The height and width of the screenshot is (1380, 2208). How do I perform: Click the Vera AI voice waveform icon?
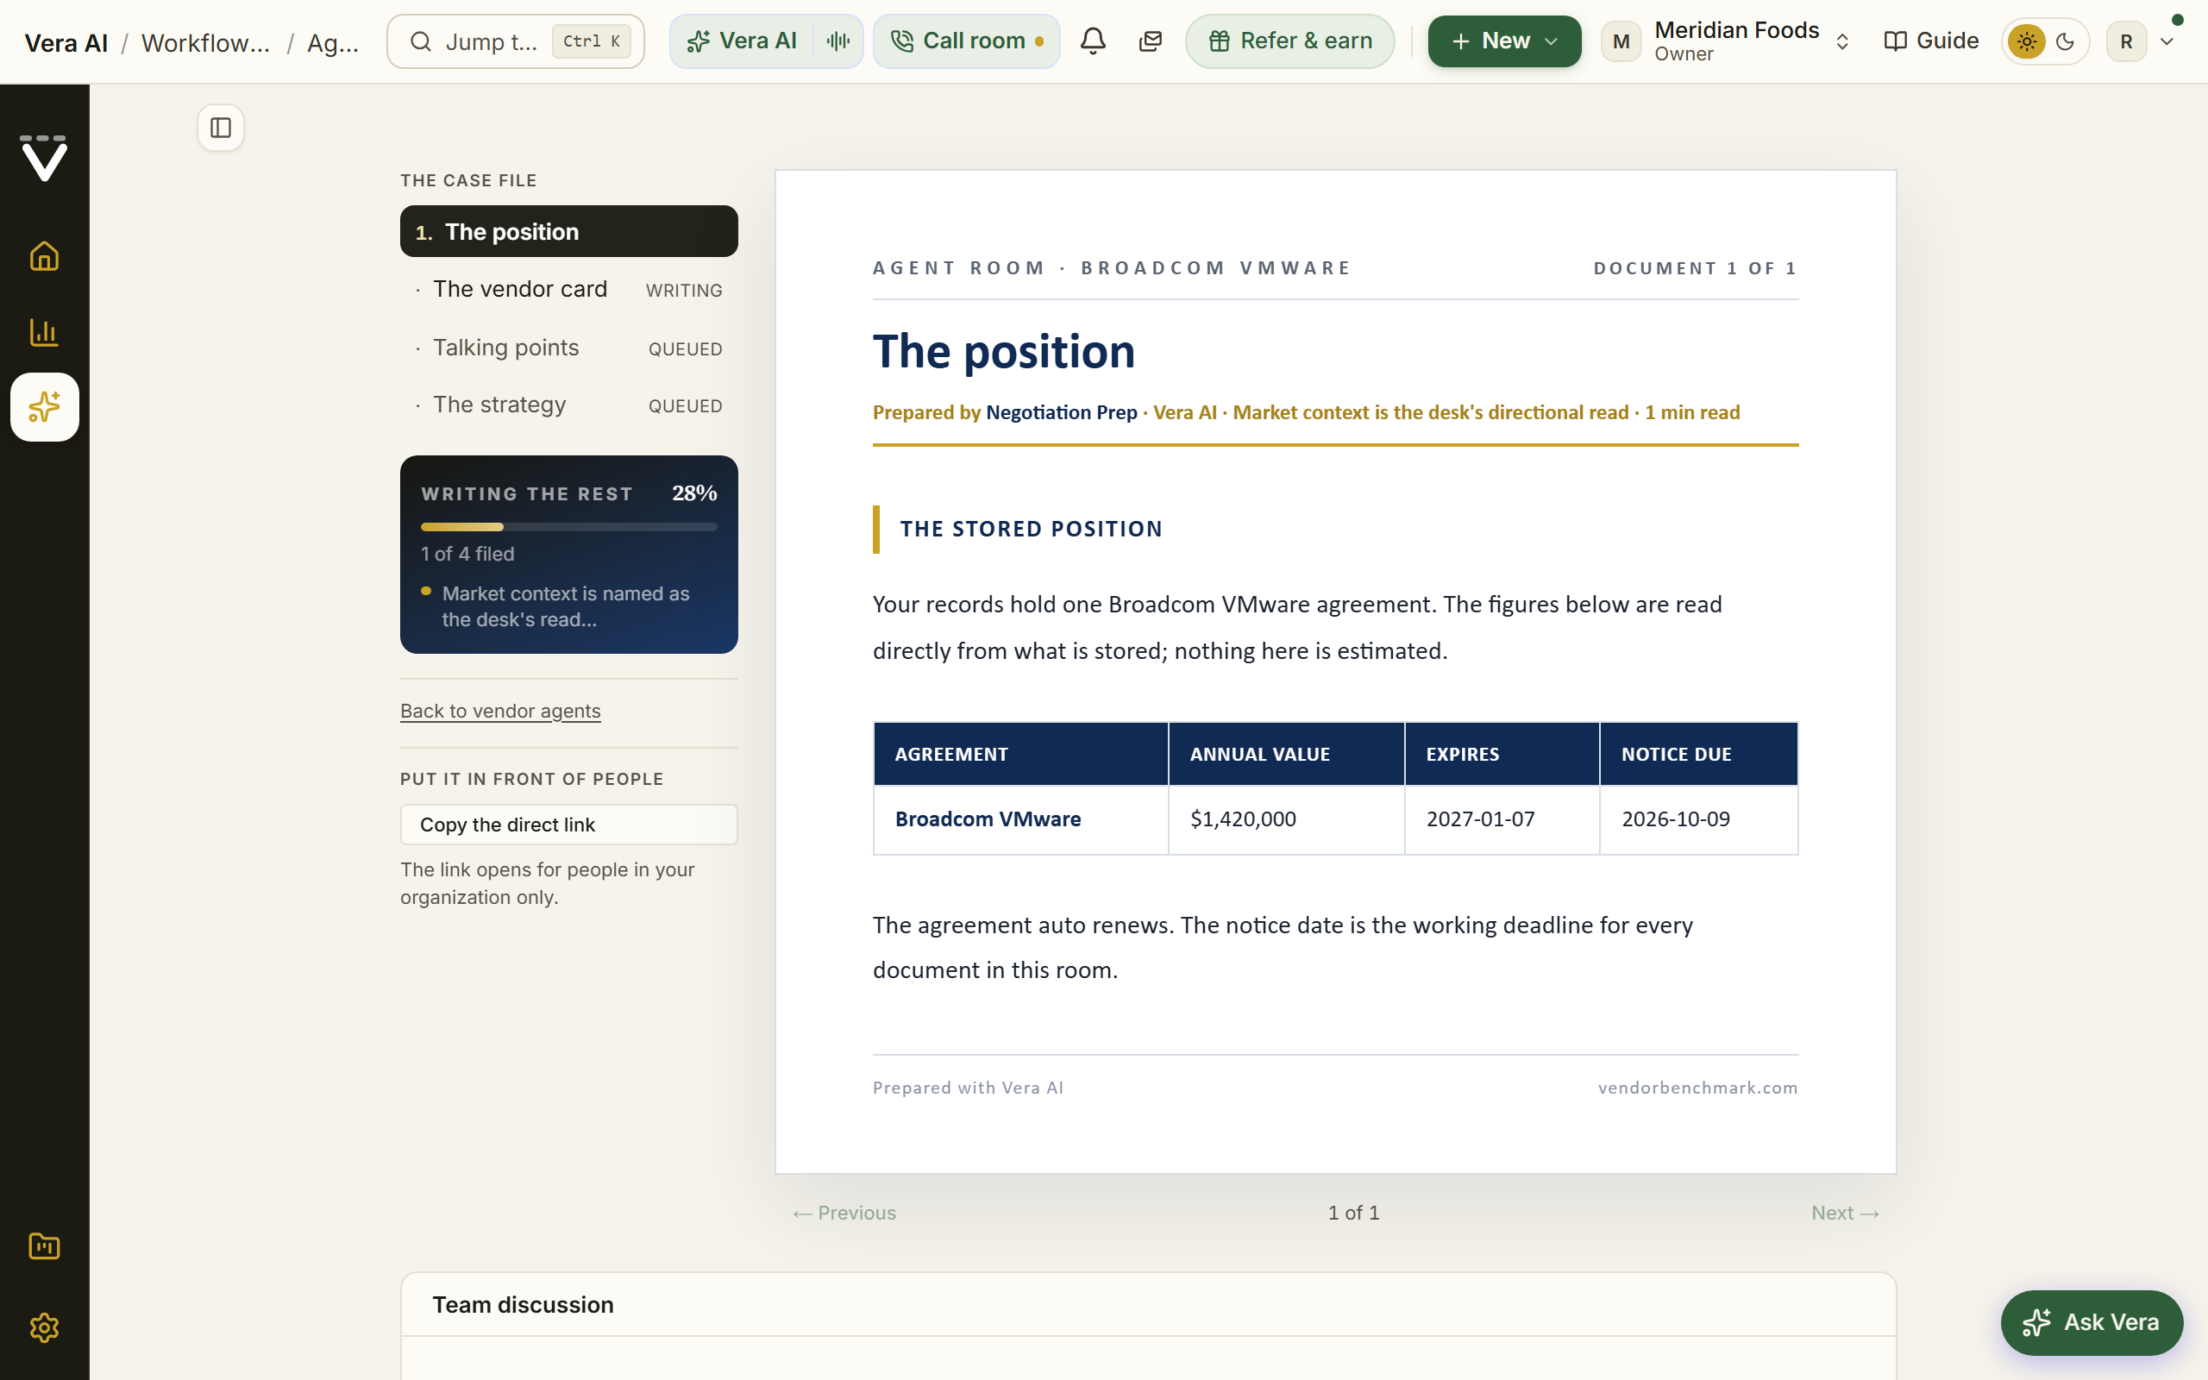click(x=838, y=41)
